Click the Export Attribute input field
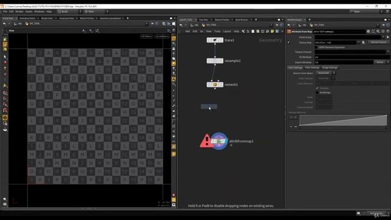Viewport: 391px width, 220px height. tap(343, 62)
